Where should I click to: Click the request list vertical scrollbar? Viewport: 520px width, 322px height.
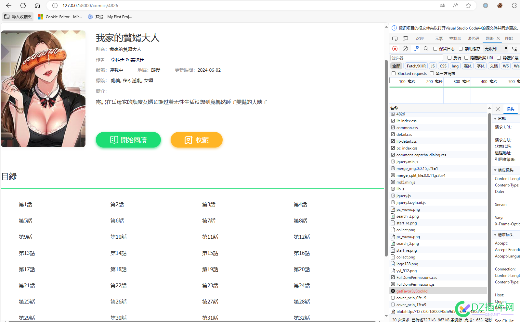(489, 211)
